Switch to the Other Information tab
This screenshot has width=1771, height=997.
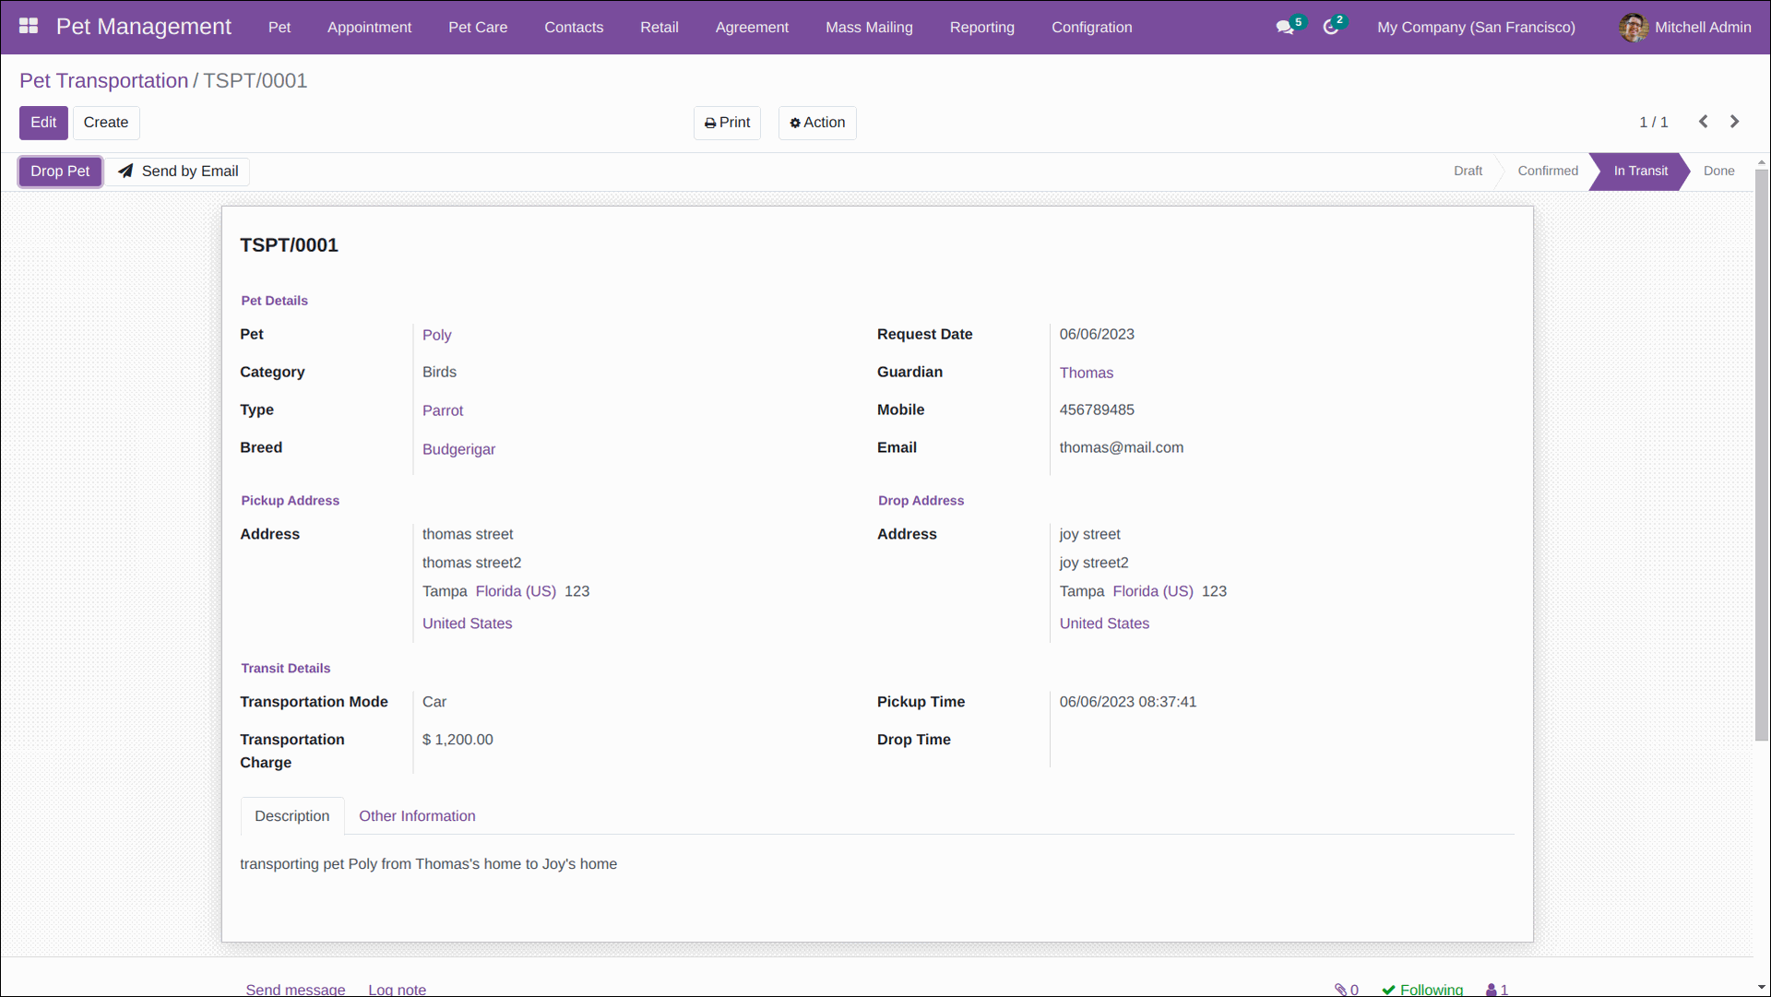(x=417, y=815)
